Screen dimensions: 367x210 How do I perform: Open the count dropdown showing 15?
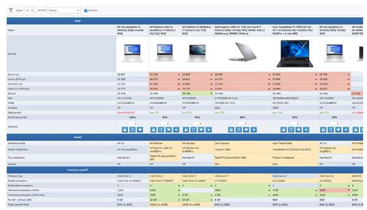(x=29, y=10)
